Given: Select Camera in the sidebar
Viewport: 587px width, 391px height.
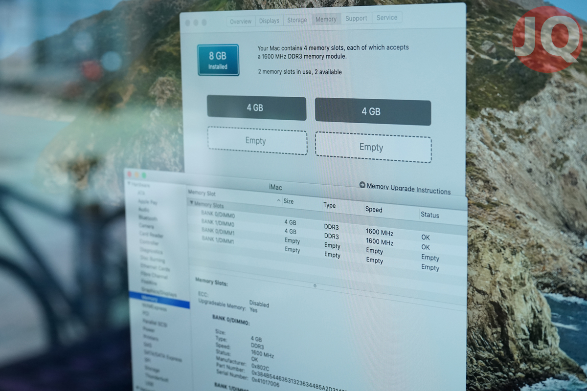Looking at the screenshot, I should pos(146,226).
